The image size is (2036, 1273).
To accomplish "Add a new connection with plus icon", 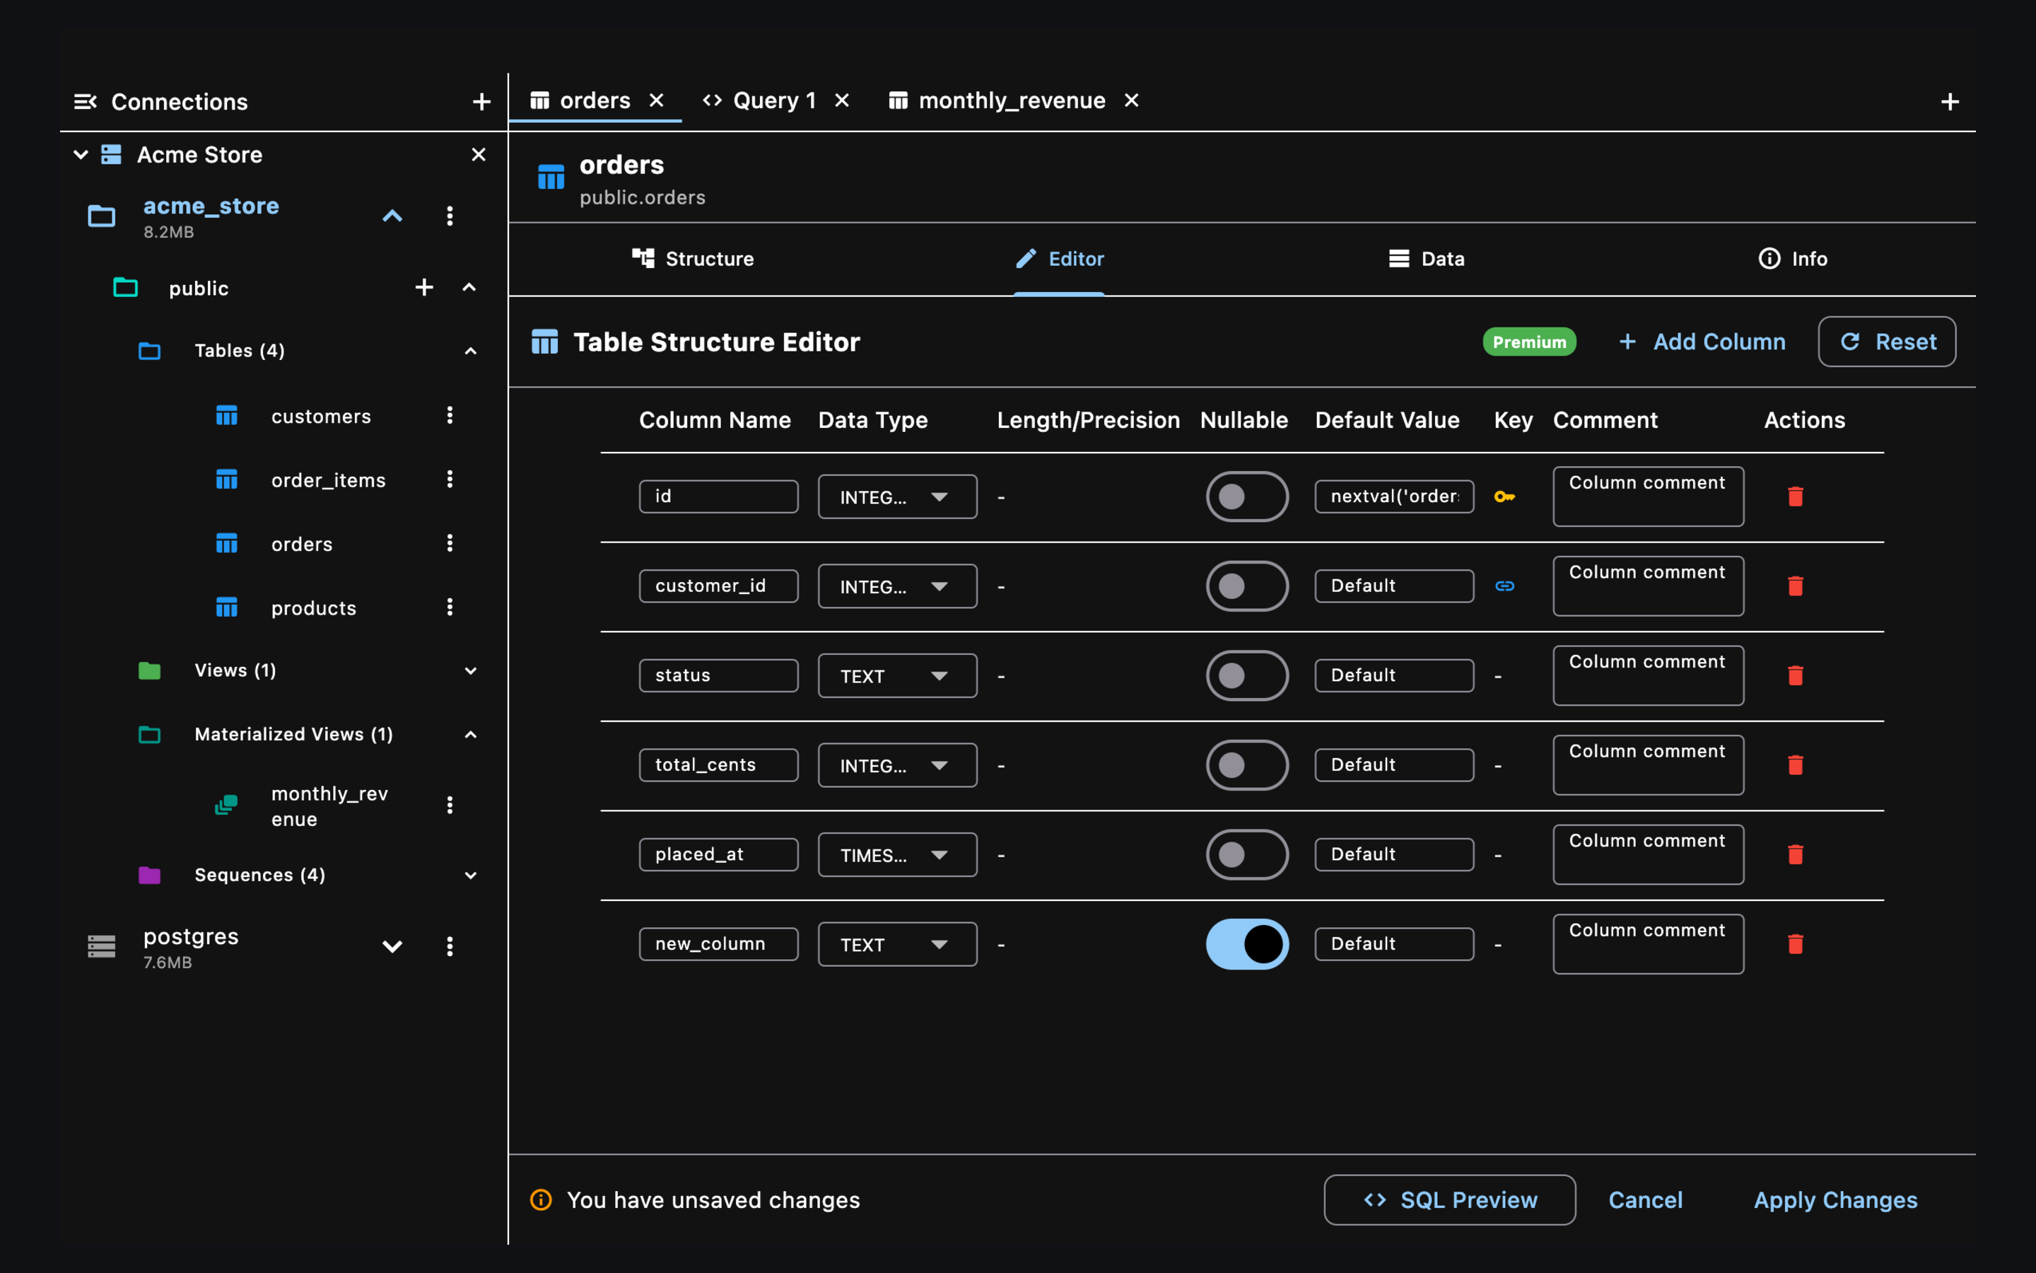I will point(481,102).
